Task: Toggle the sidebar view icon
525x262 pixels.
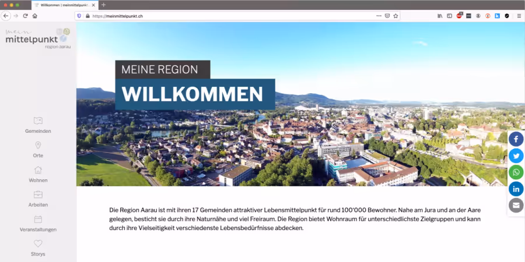Action: (x=449, y=16)
